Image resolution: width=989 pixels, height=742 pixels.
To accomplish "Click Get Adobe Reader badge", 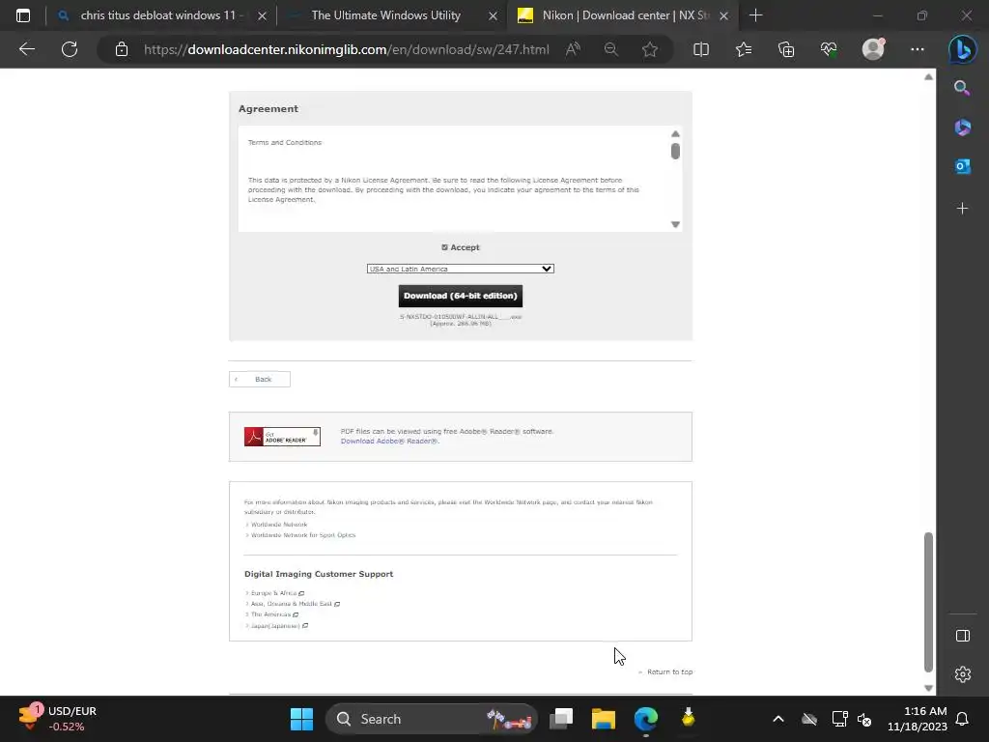I will click(282, 437).
